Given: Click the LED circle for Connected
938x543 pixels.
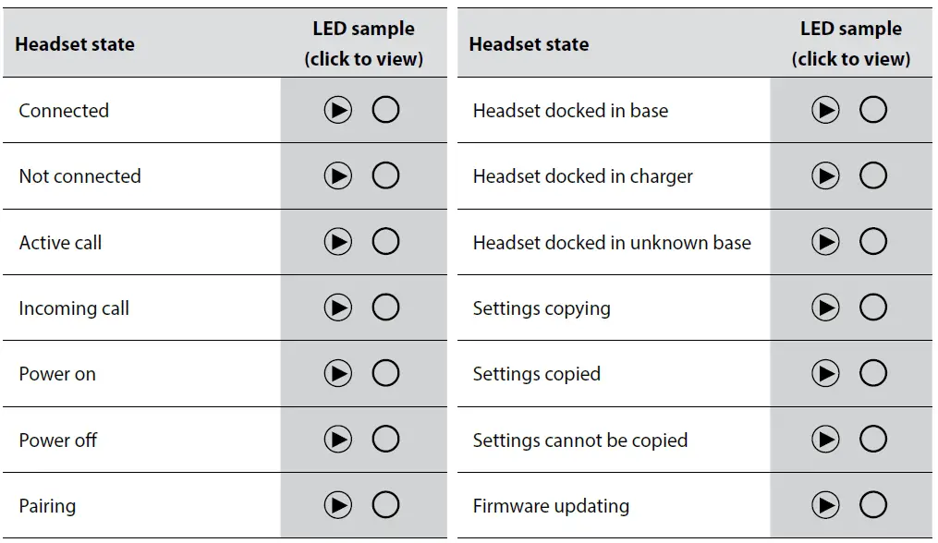Looking at the screenshot, I should pos(385,111).
